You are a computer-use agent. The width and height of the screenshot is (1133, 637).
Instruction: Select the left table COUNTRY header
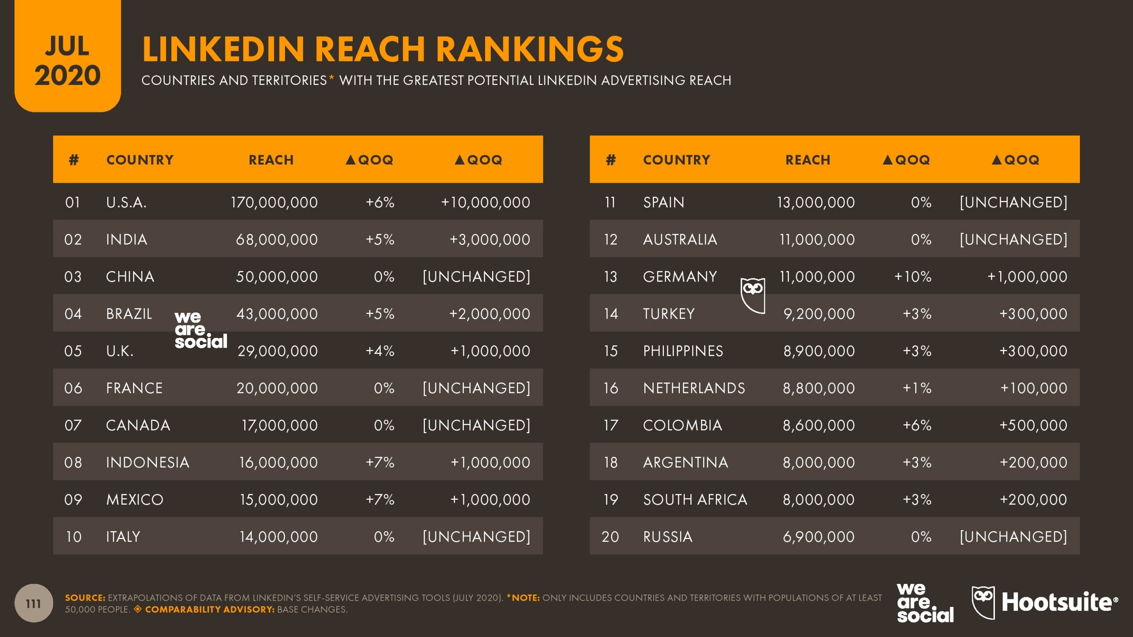(x=140, y=160)
